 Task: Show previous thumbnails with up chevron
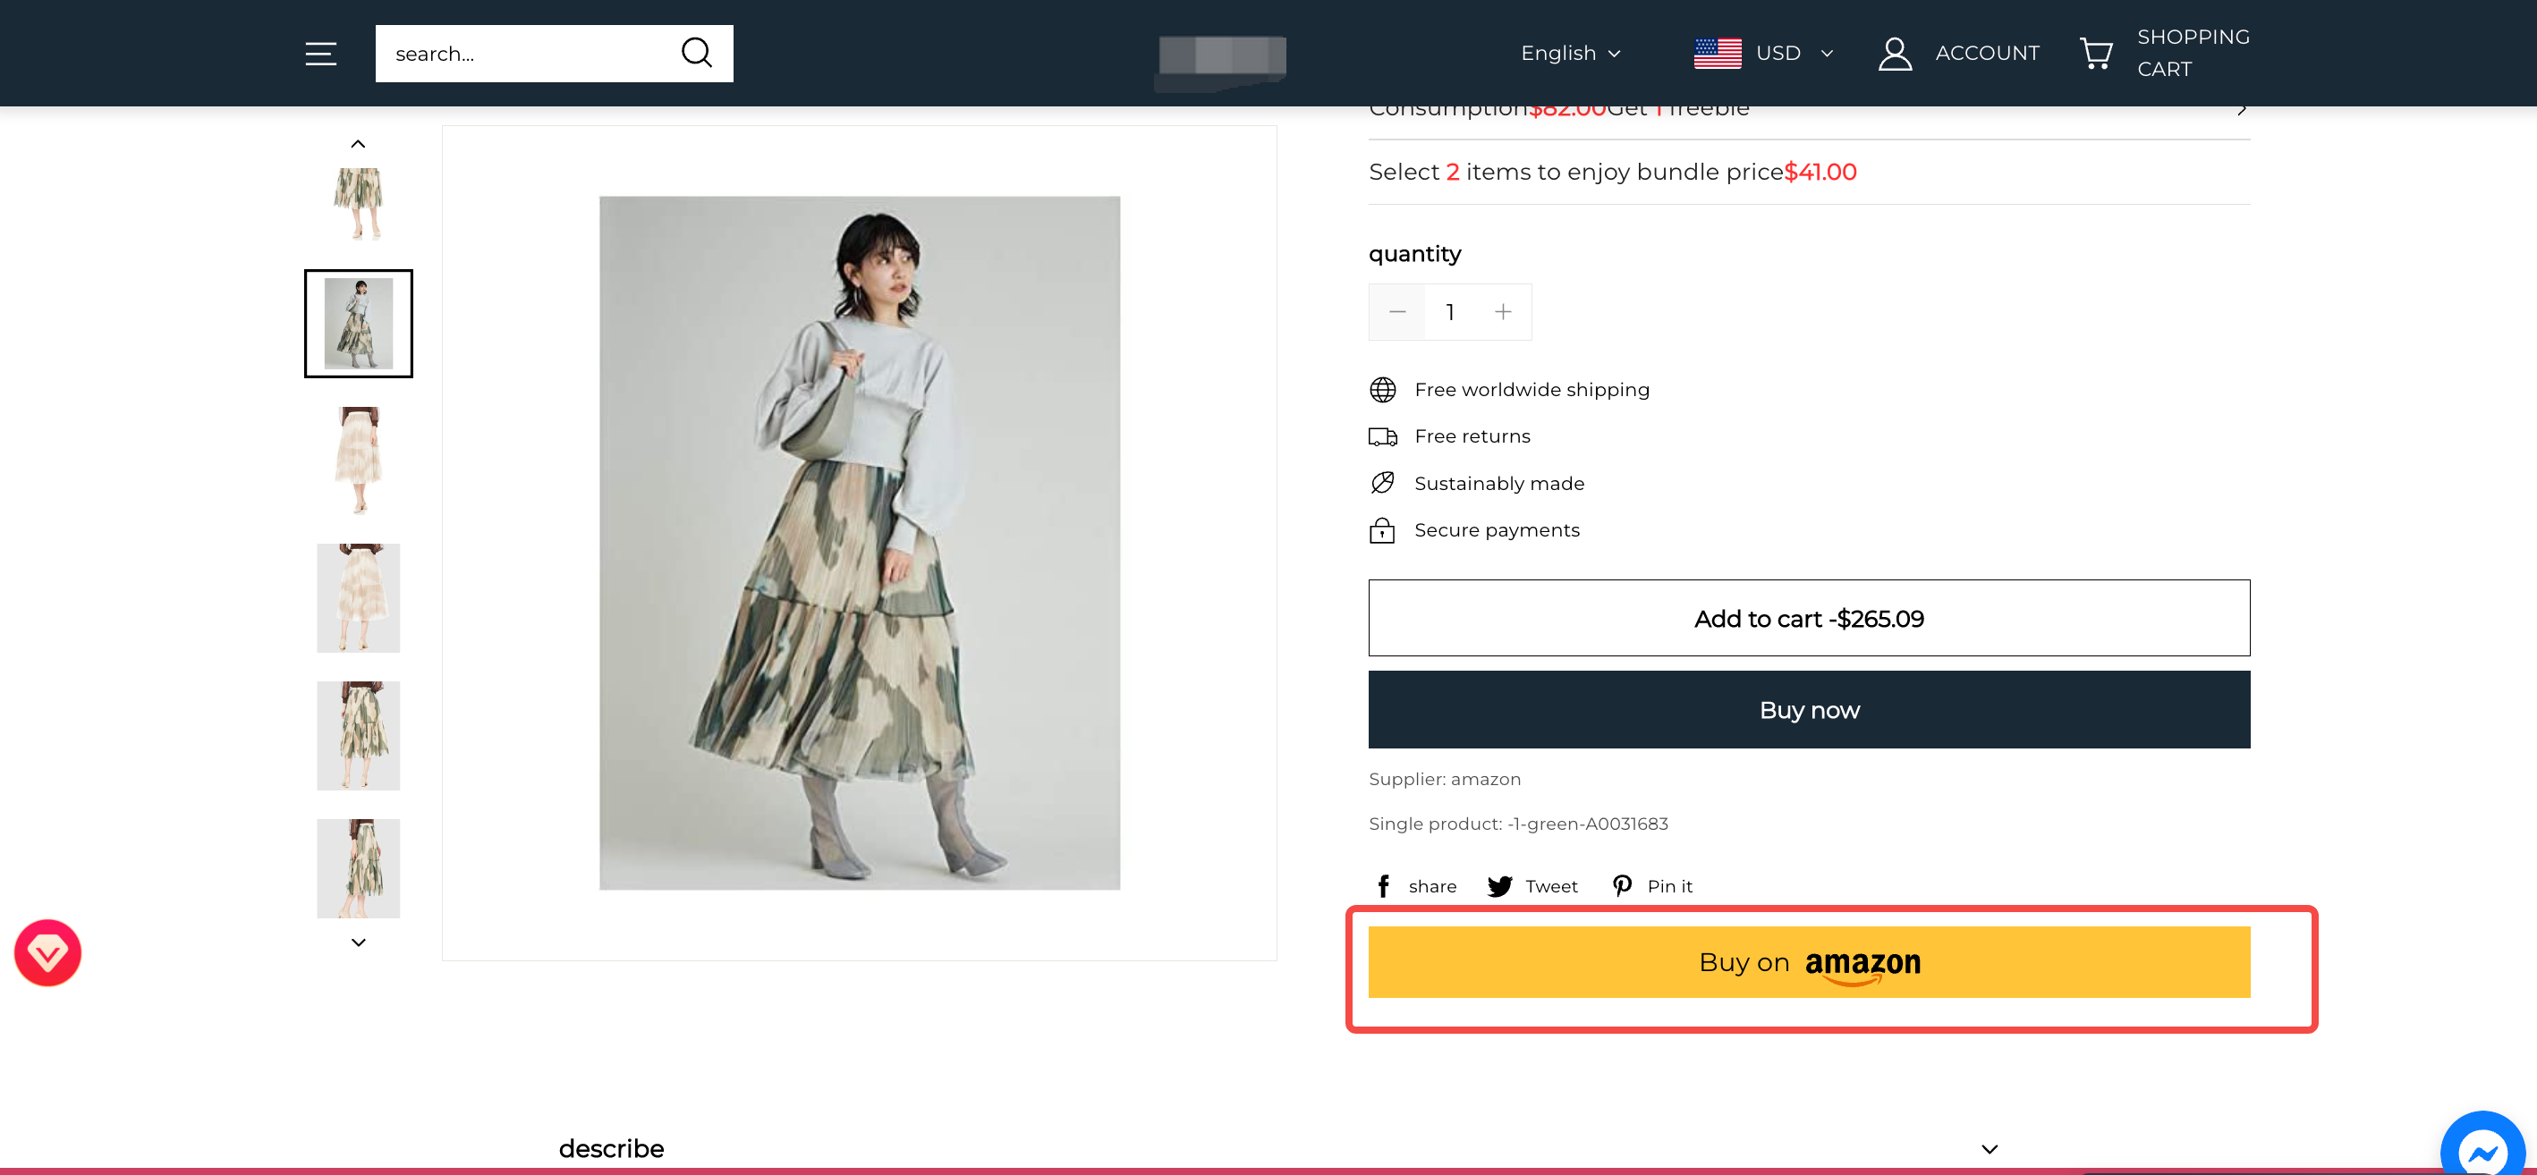359,144
